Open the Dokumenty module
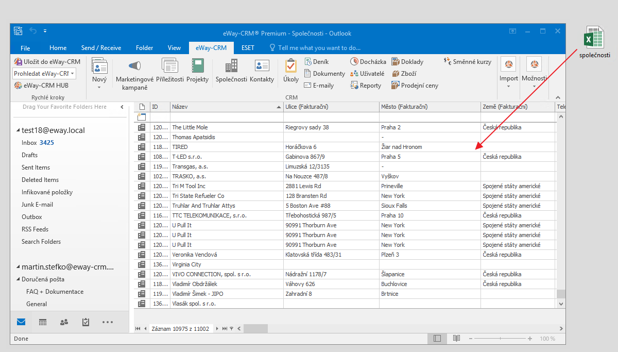Viewport: 618px width, 352px height. point(324,74)
